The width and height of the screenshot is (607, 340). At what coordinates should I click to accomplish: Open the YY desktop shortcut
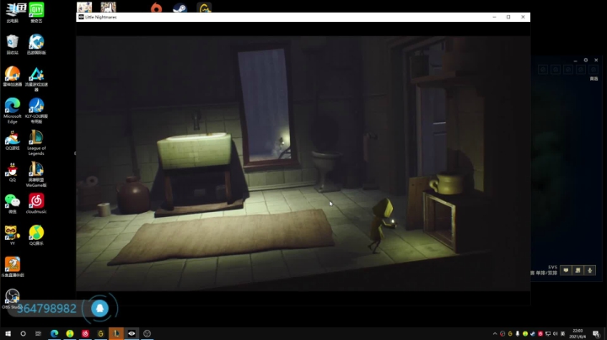point(13,233)
